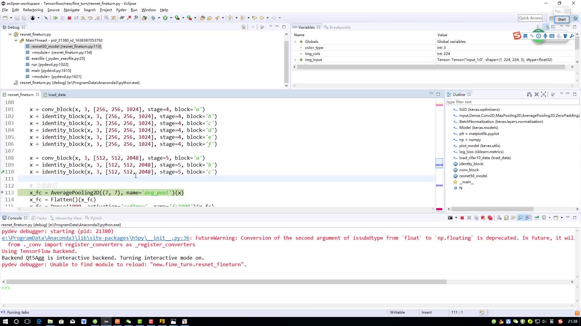Screen dimensions: 581x326
Task: Open the Refactoring menu
Action: tap(33, 10)
